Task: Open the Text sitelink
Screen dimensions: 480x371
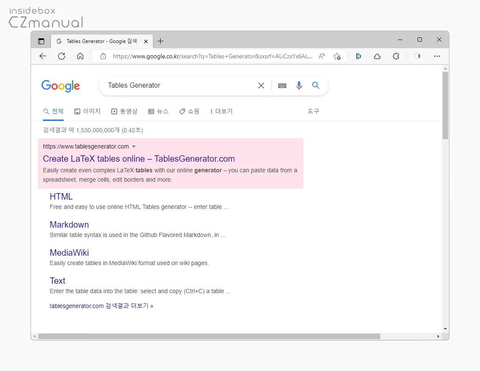Action: pos(57,281)
